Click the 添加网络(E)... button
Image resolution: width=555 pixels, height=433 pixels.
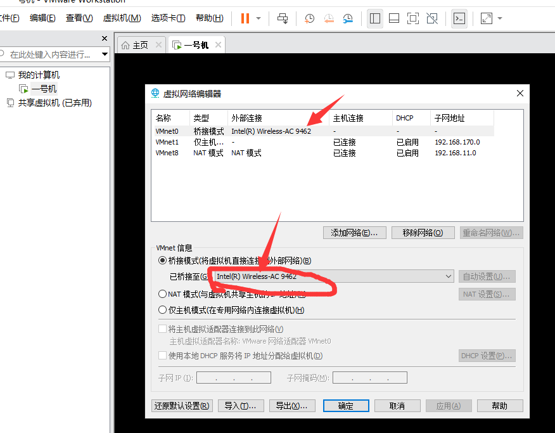(x=354, y=233)
